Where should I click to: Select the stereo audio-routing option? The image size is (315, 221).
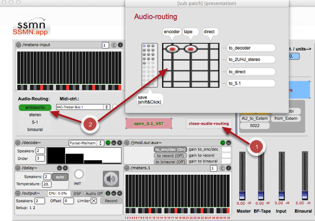35,115
